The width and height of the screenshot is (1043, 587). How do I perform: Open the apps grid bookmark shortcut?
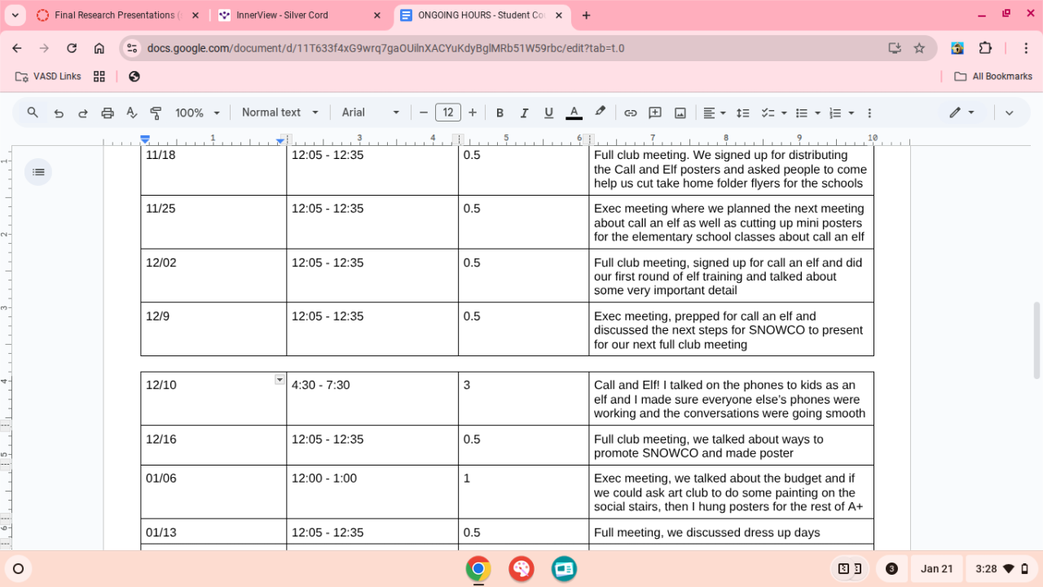tap(99, 77)
